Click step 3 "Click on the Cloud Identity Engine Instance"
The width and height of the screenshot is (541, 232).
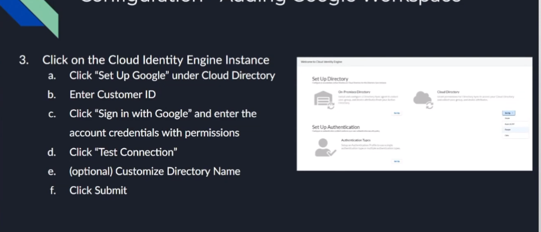click(x=156, y=60)
